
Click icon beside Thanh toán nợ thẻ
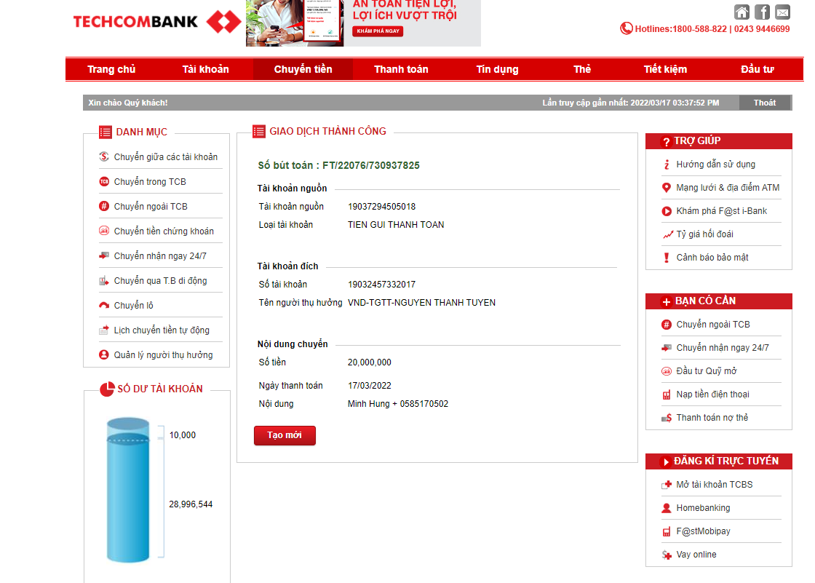click(x=667, y=418)
